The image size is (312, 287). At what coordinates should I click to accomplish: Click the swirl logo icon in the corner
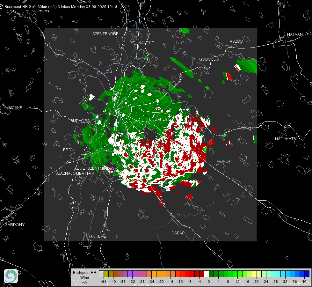coord(11,276)
